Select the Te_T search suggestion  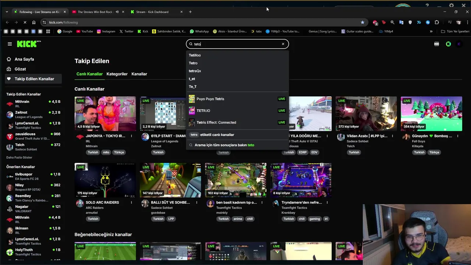pos(237,87)
